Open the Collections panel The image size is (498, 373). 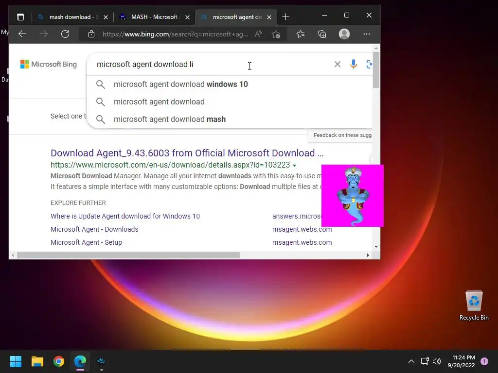point(322,34)
